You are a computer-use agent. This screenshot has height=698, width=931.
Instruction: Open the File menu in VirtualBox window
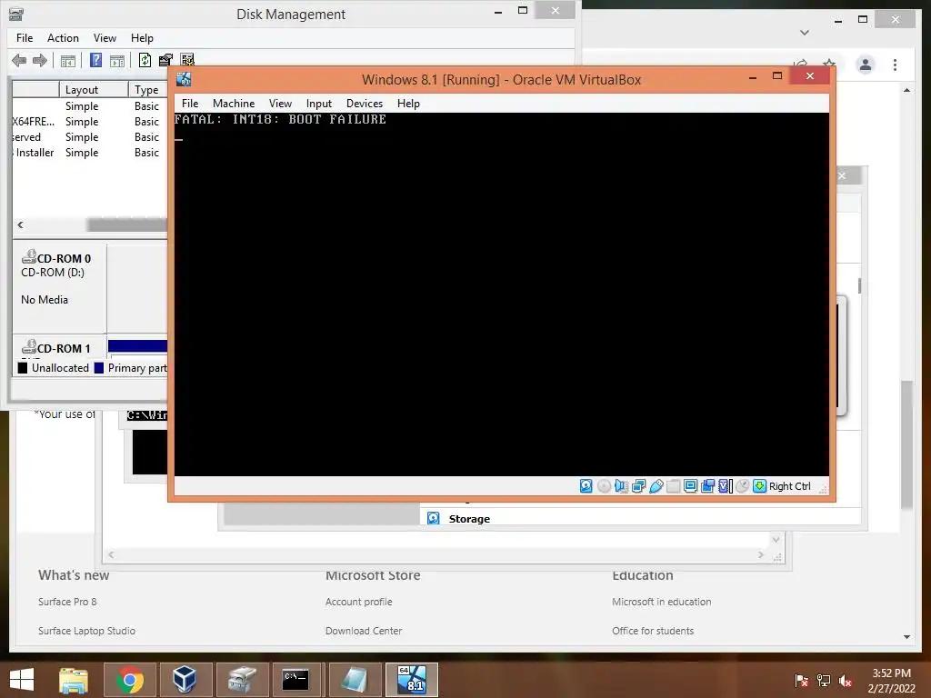coord(190,104)
